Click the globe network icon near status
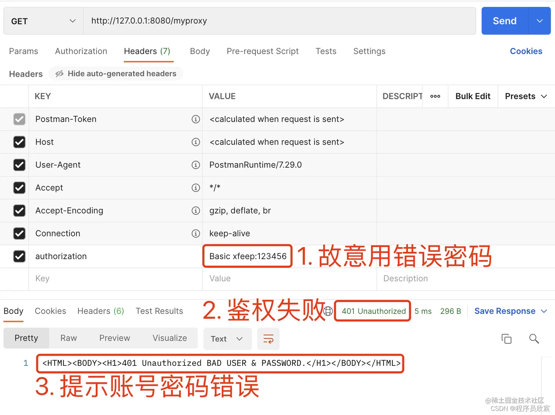This screenshot has height=415, width=555. click(328, 311)
